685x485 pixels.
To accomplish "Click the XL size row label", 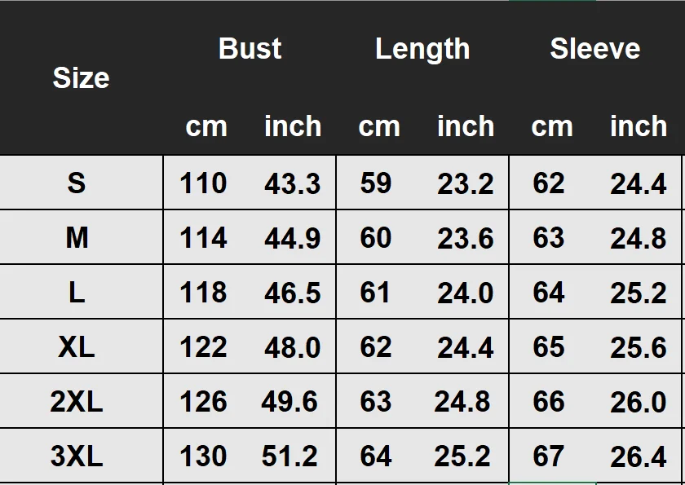I will coord(77,347).
